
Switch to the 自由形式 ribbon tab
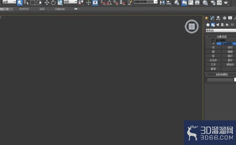coord(24,9)
